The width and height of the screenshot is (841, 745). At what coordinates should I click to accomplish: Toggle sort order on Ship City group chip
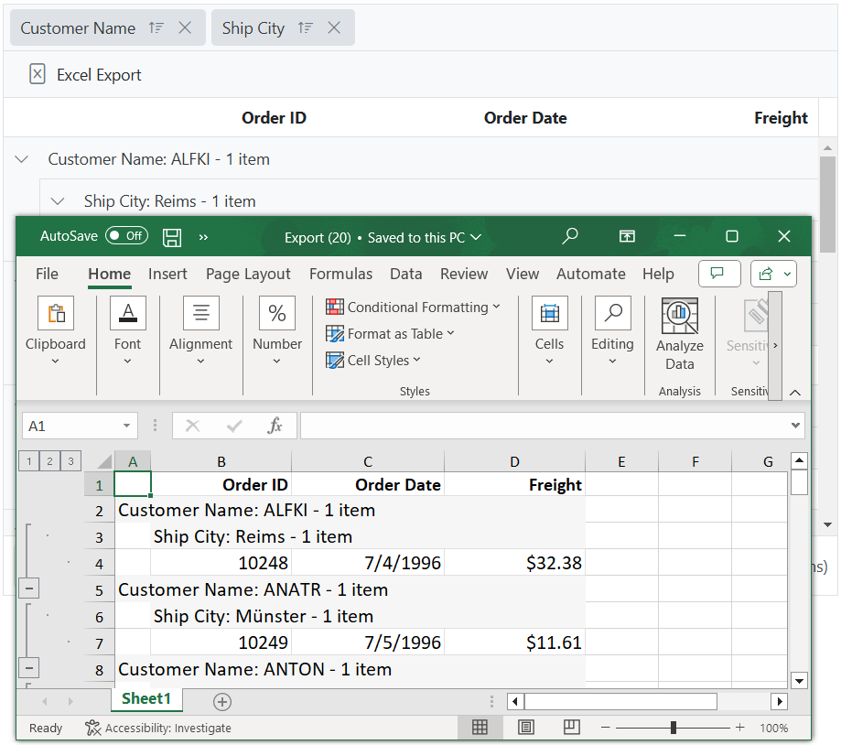click(305, 27)
